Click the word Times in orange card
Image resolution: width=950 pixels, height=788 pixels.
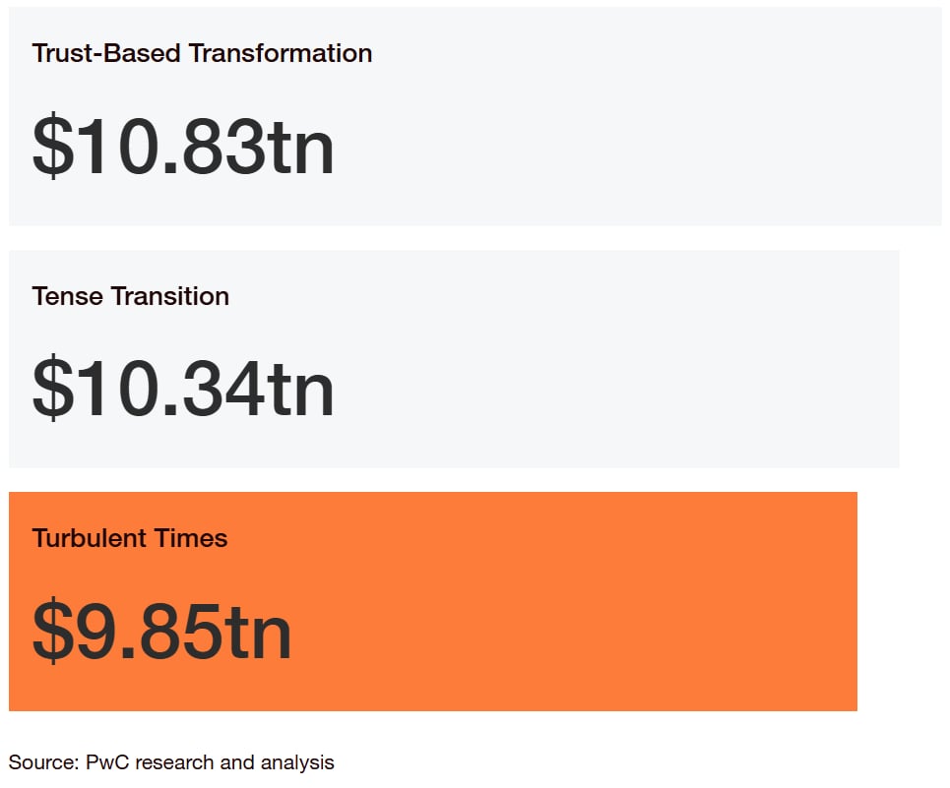click(191, 538)
